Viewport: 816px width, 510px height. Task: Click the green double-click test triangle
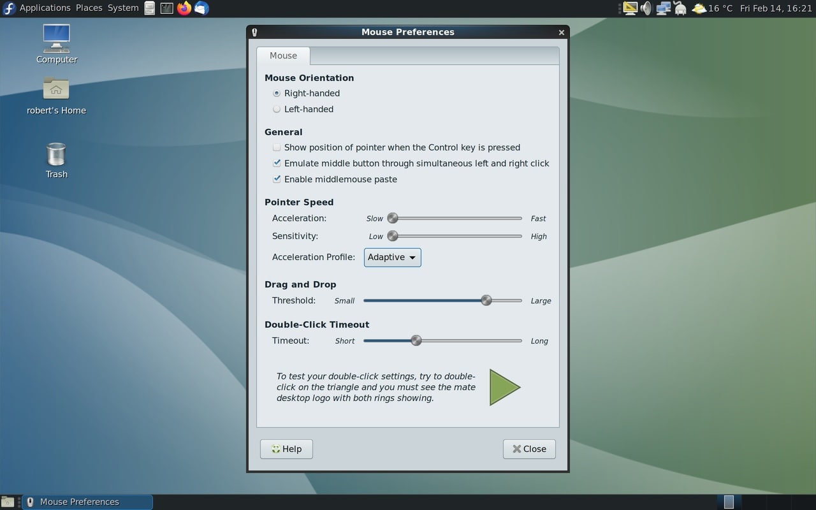point(503,387)
